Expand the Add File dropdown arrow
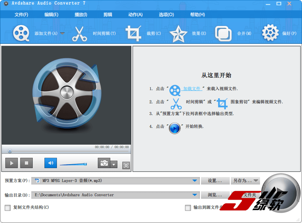 [62, 33]
